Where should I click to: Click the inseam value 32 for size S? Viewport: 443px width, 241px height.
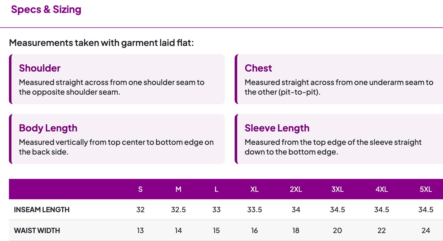(140, 210)
